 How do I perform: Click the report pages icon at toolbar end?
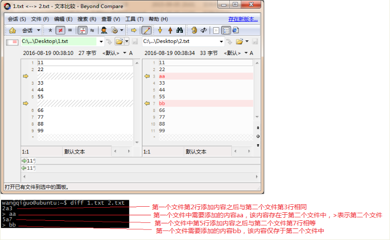(235, 30)
